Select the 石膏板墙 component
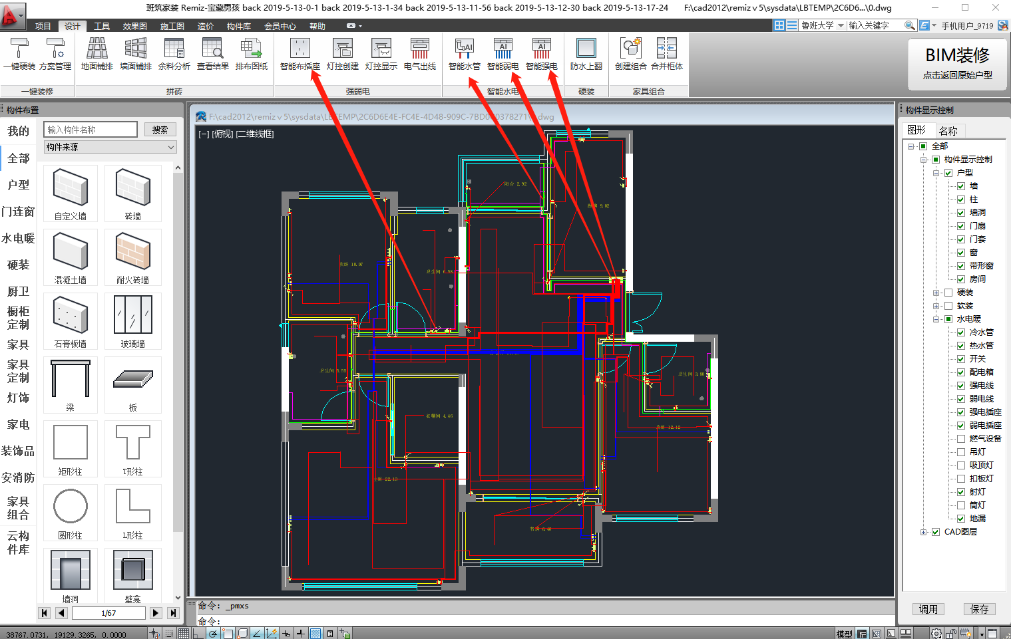The height and width of the screenshot is (639, 1011). tap(71, 321)
